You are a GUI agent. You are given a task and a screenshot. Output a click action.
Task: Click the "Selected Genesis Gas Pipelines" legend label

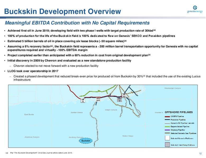[184, 133]
